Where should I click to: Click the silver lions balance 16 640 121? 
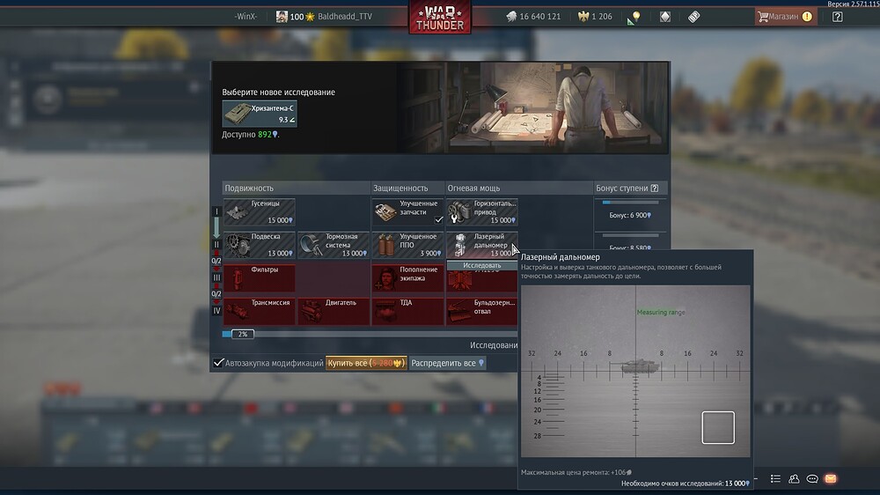(533, 16)
